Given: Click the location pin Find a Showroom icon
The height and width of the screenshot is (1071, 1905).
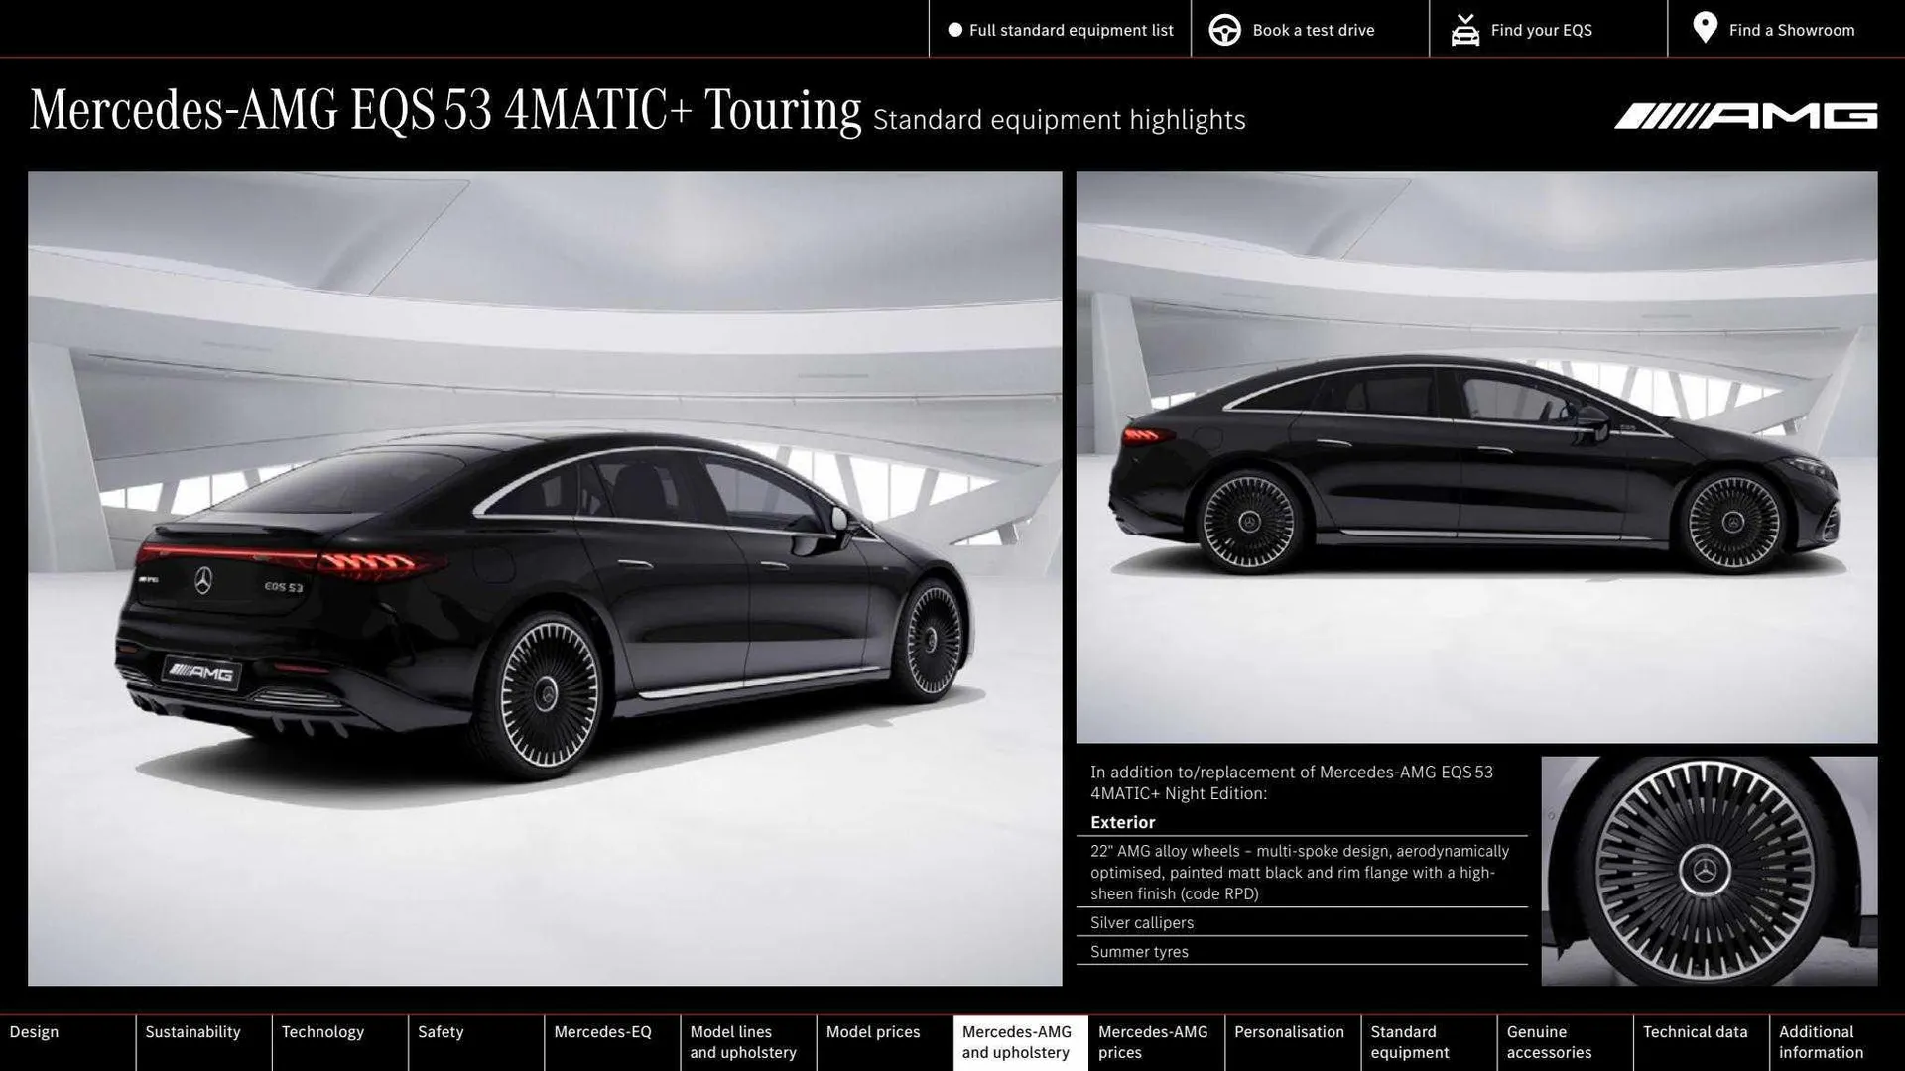Looking at the screenshot, I should click(x=1705, y=28).
